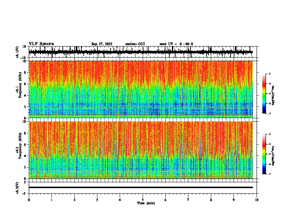
Task: Click the "-3" label on the ch.2 color bar
Action: click(269, 134)
